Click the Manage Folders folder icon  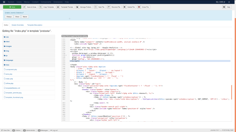77,7
